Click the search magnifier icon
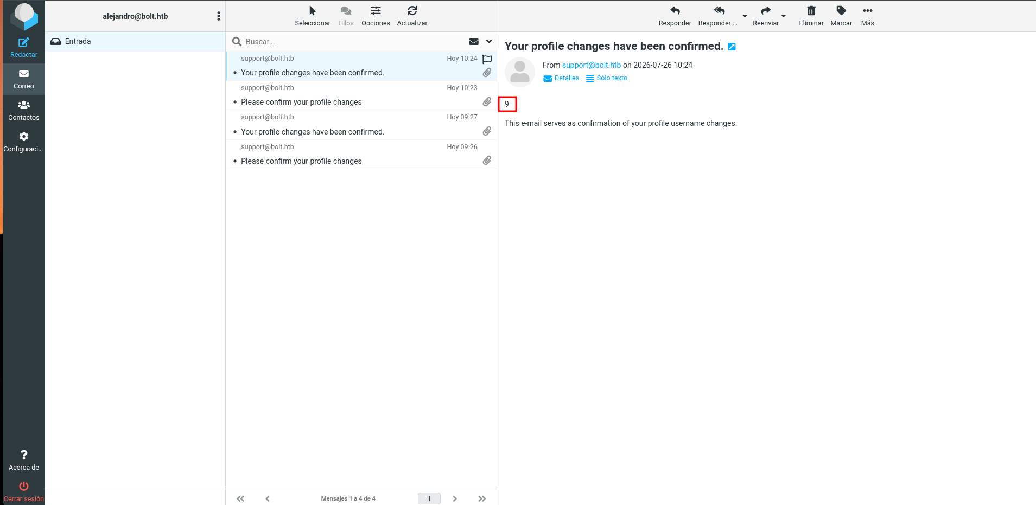This screenshot has height=505, width=1036. point(237,42)
